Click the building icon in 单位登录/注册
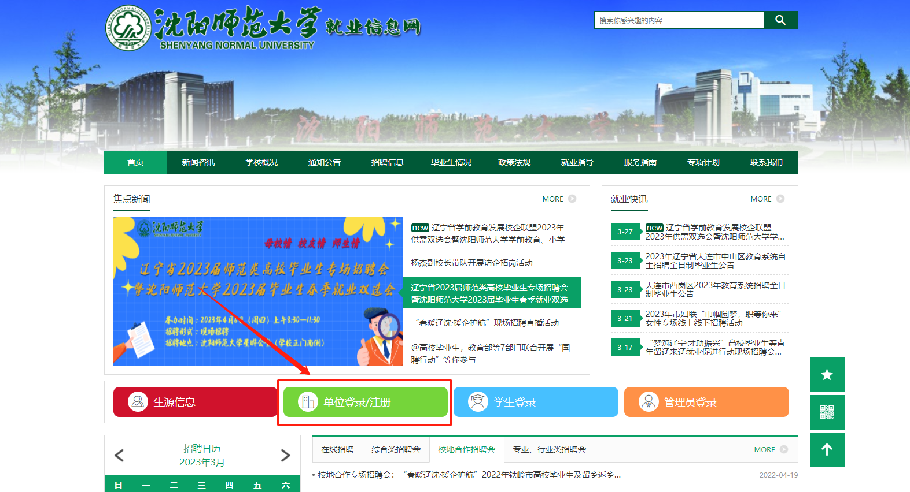This screenshot has height=492, width=910. 308,401
